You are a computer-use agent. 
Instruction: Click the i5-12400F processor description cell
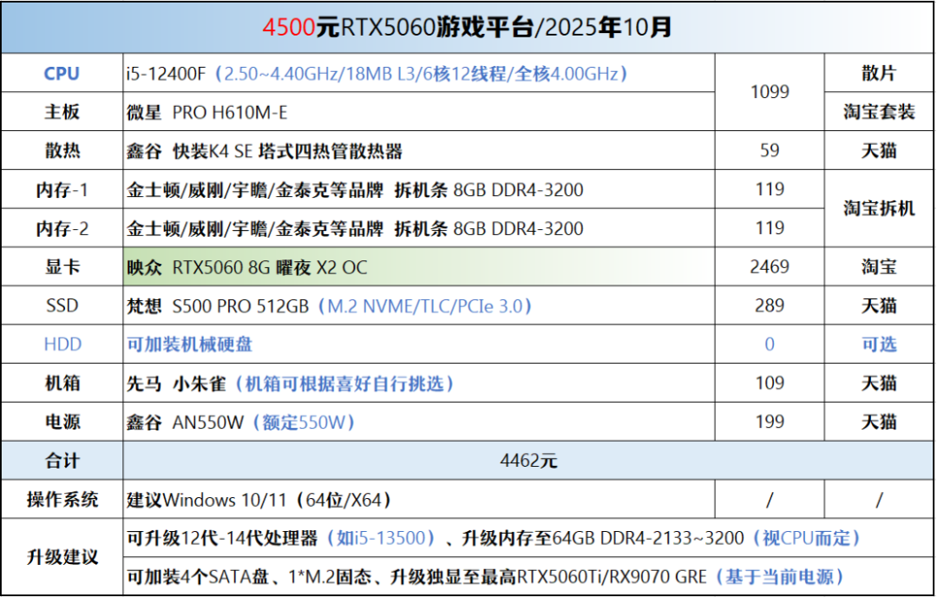point(377,74)
